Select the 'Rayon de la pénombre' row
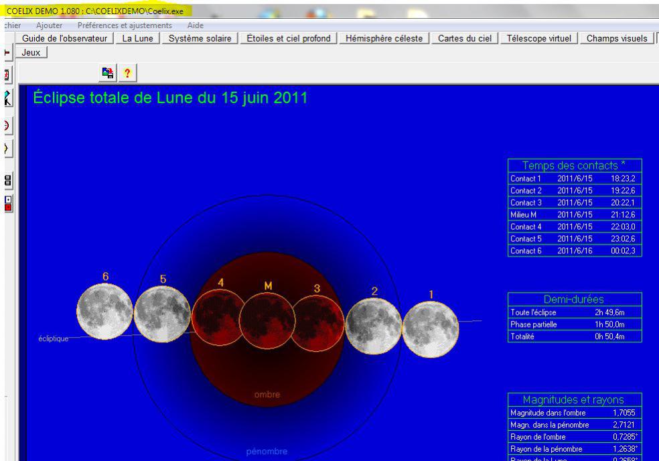659x461 pixels. [575, 449]
